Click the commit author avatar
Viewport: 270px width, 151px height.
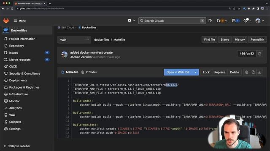(65, 55)
